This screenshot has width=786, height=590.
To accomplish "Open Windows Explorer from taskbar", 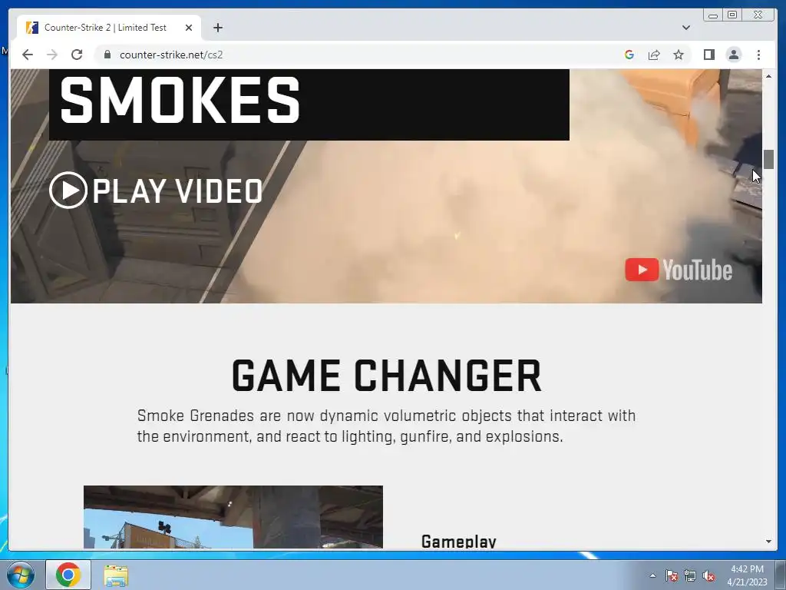I will pyautogui.click(x=116, y=576).
